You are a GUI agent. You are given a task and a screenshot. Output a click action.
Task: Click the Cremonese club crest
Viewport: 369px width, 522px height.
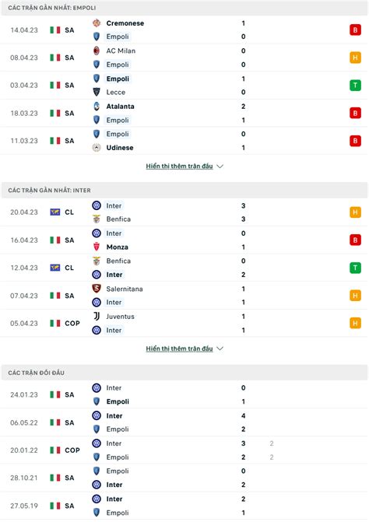pos(97,23)
